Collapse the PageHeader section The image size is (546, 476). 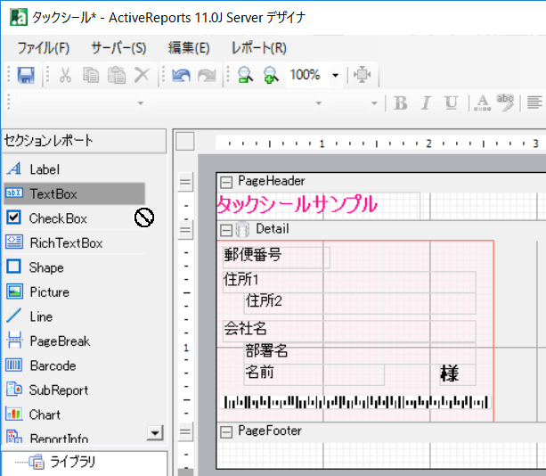point(226,181)
